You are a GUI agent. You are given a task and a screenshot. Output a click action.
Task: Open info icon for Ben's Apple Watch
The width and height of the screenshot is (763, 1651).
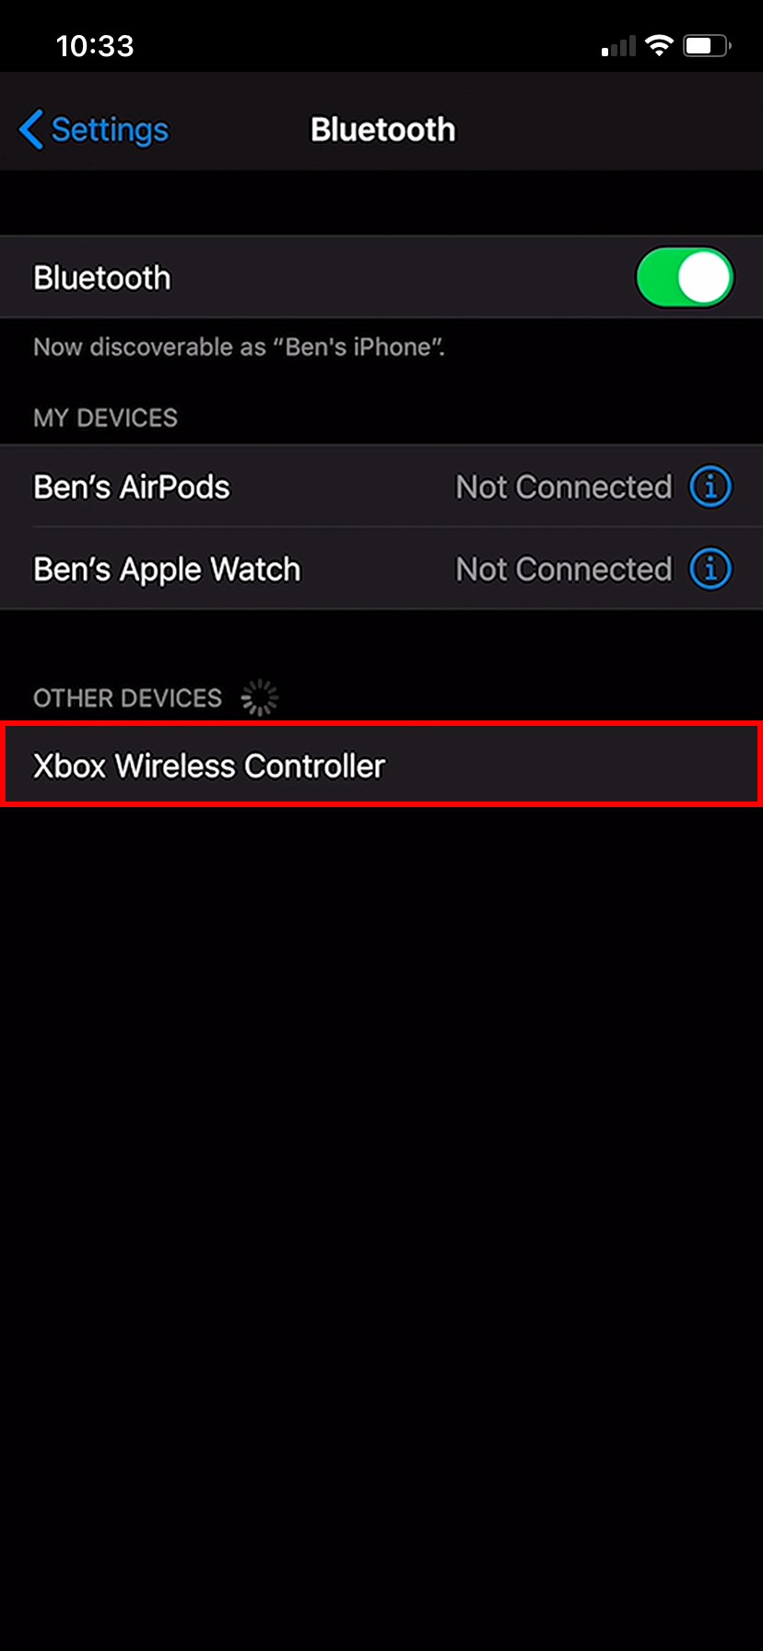coord(710,568)
